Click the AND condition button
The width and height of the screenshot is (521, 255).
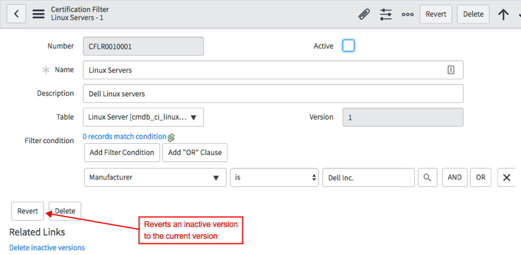pyautogui.click(x=455, y=178)
